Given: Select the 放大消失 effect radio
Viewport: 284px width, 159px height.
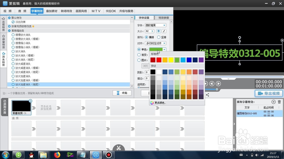Looking at the screenshot, I should click(13, 51).
